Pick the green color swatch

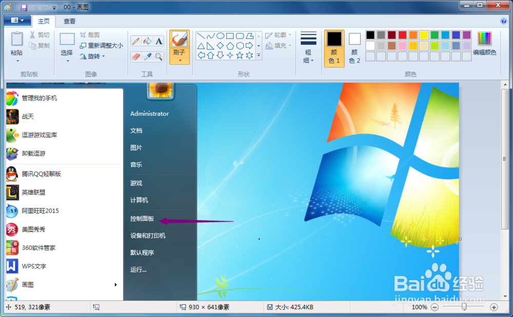435,35
